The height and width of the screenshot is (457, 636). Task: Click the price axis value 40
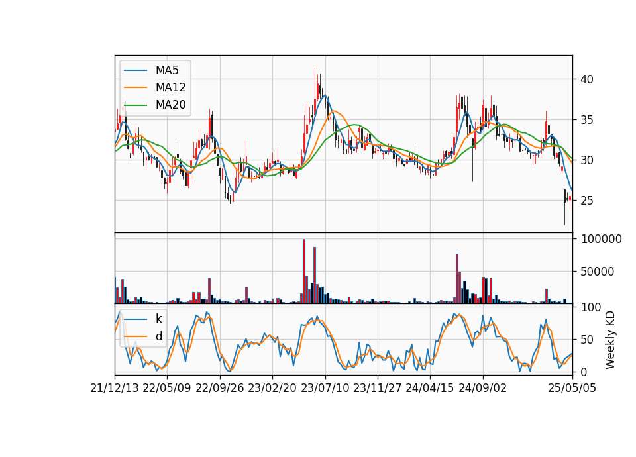pos(587,79)
